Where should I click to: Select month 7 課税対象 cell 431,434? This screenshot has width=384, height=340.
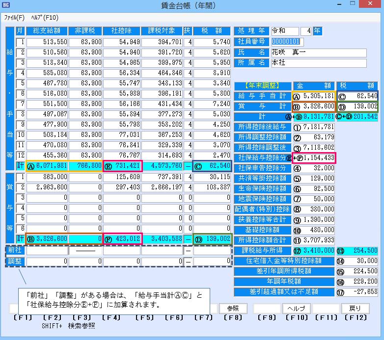[x=162, y=104]
